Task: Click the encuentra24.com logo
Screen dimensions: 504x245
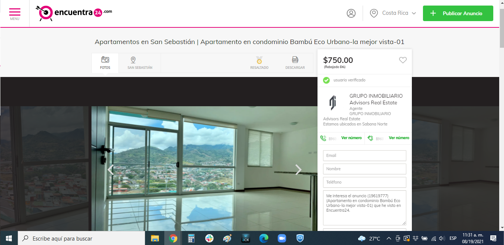Action: [74, 13]
